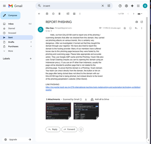Click the Move to icon in the toolbar

pyautogui.click(x=74, y=14)
